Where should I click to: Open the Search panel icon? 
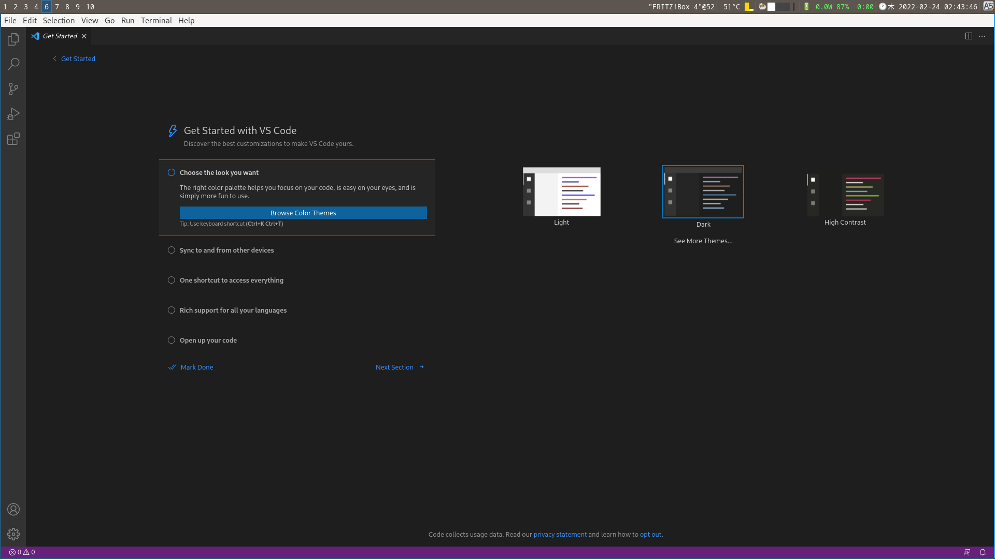click(13, 64)
